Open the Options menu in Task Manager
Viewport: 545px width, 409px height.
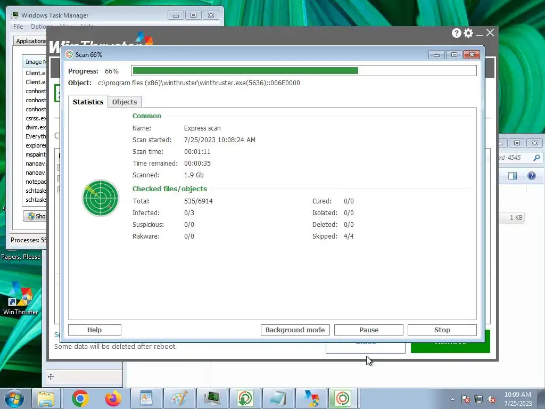pos(41,27)
